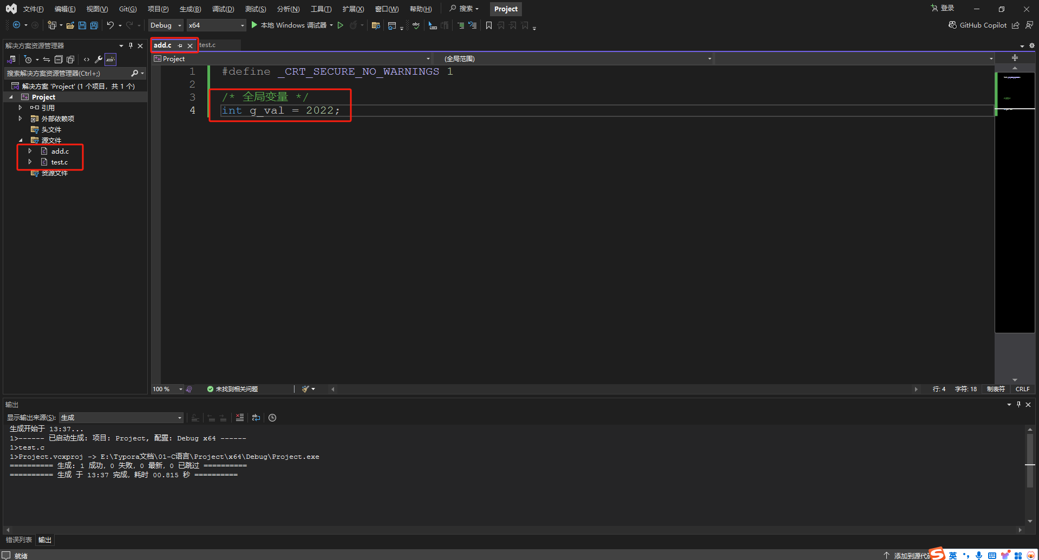Toggle word wrap in the Output panel
This screenshot has height=560, width=1039.
(256, 418)
